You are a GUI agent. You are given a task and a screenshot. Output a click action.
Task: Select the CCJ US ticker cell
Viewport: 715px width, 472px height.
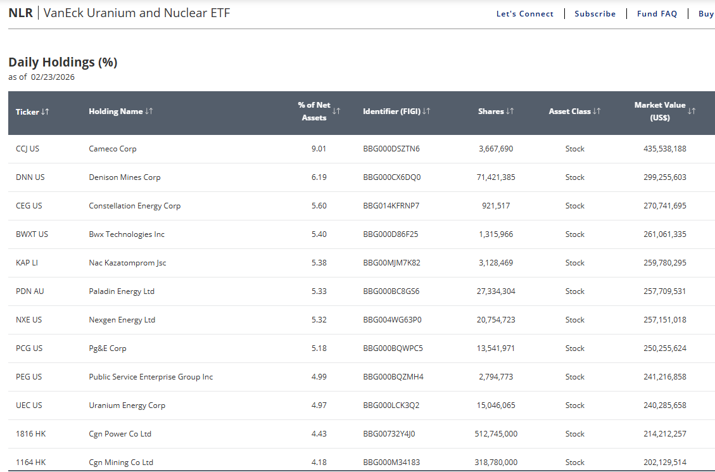pos(27,149)
